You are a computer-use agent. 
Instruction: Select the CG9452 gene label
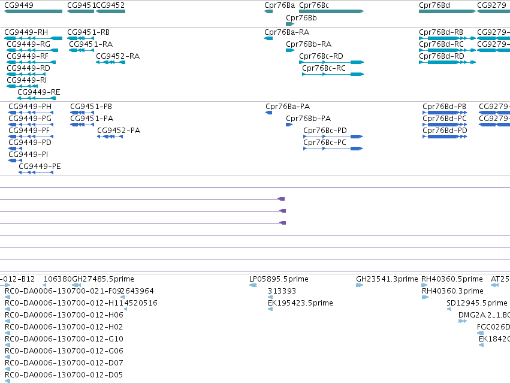[x=111, y=5]
